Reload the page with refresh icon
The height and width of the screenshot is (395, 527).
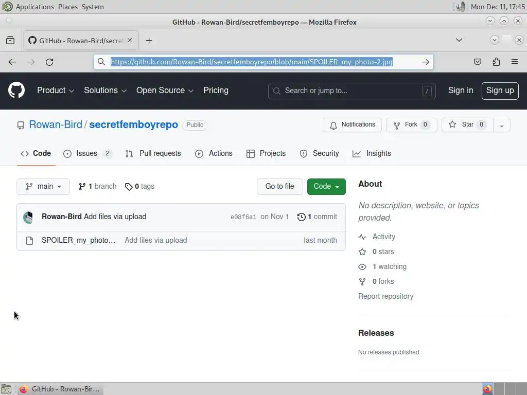pyautogui.click(x=49, y=62)
